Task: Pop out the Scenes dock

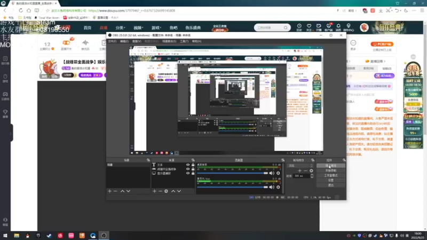Action: click(148, 161)
